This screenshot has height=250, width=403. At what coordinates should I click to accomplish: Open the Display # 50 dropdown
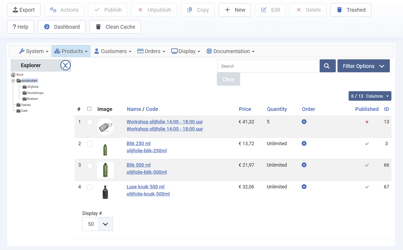(x=98, y=224)
